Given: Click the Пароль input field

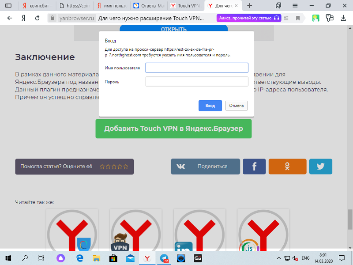Looking at the screenshot, I should [x=197, y=82].
